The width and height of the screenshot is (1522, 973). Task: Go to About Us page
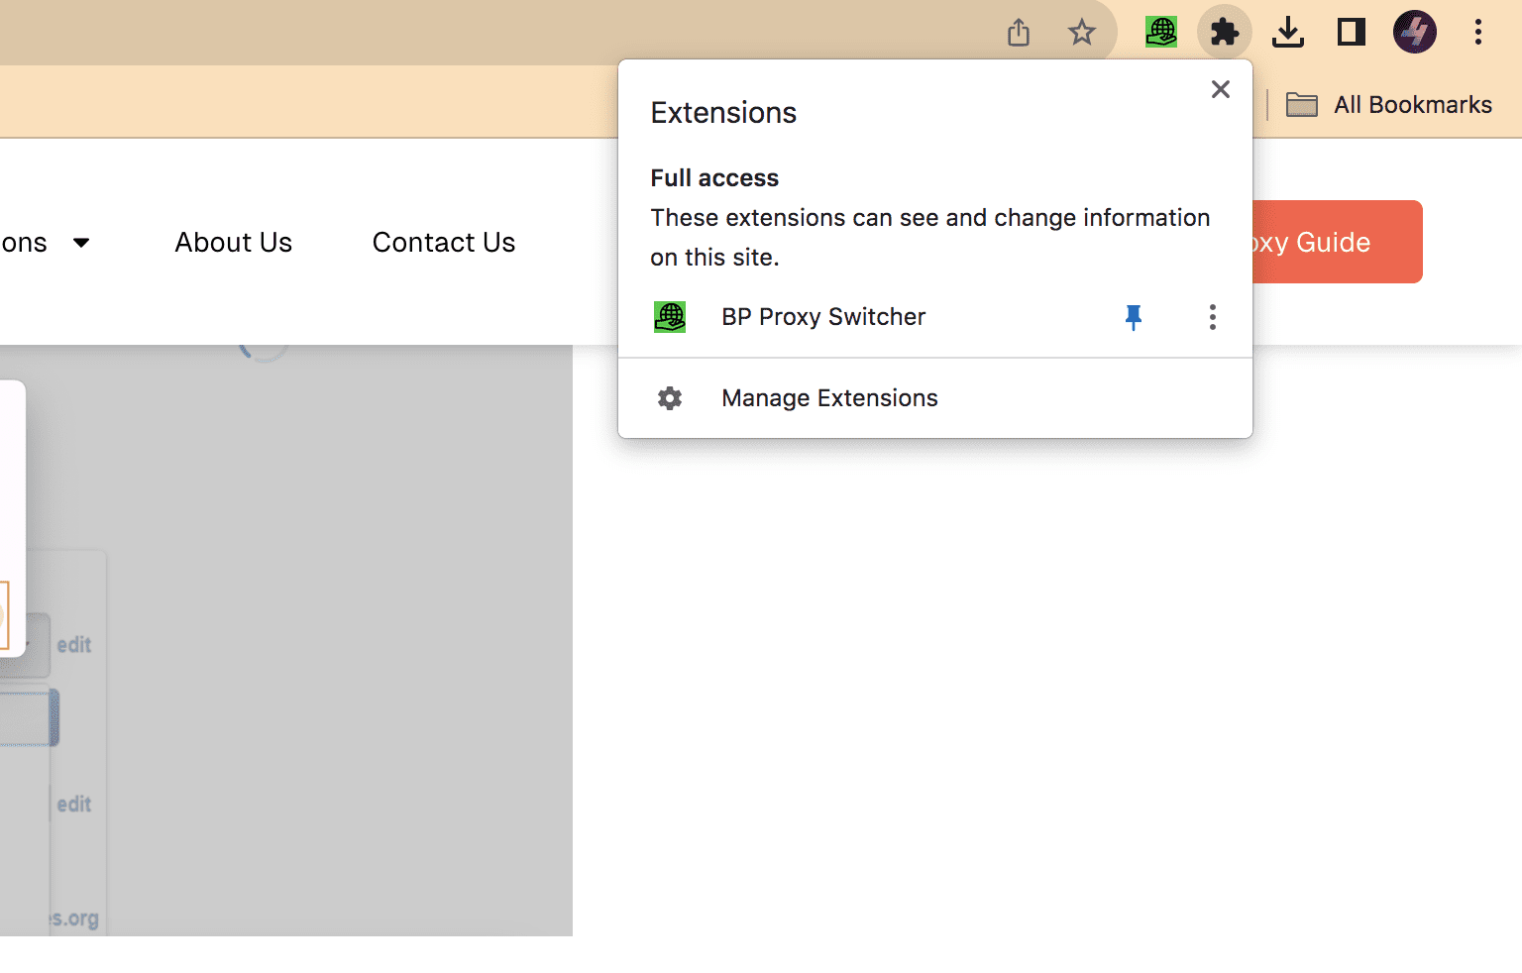click(234, 243)
